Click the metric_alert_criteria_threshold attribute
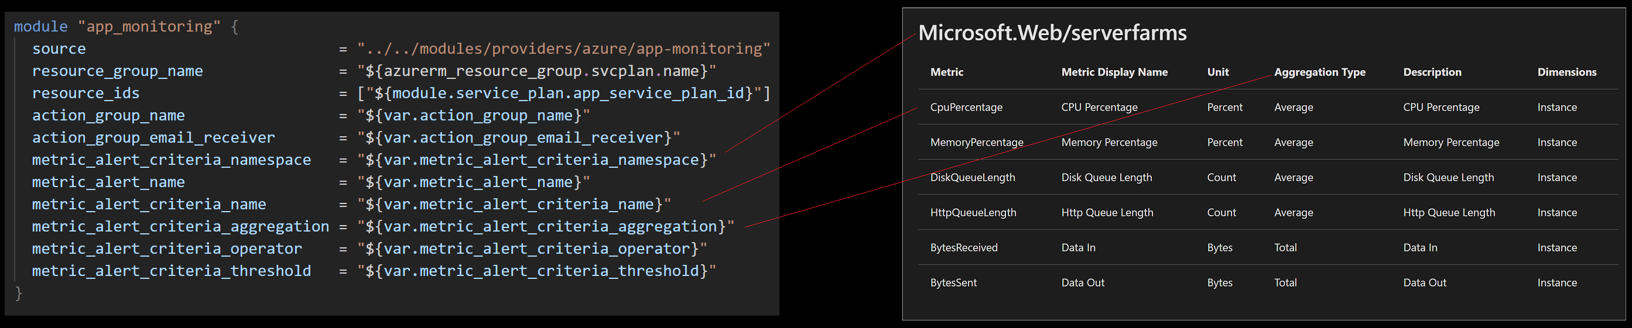1632x328 pixels. point(172,271)
